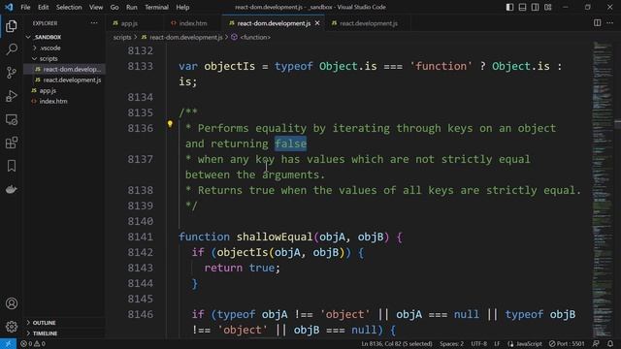This screenshot has height=349, width=621.
Task: Click Ln 8136, Col 82 status entry
Action: 397,344
